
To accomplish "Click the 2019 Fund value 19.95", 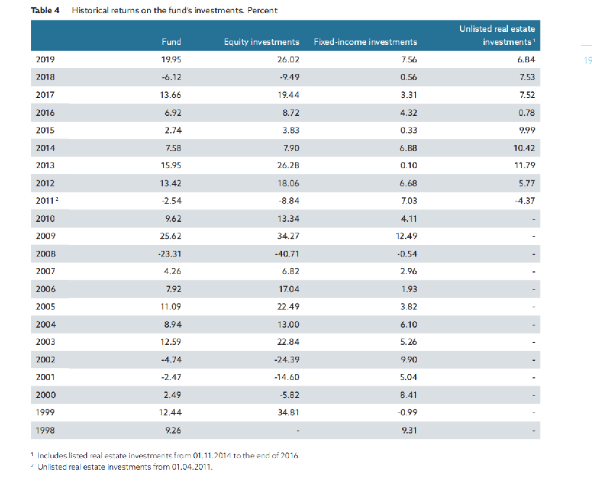I will pos(171,59).
